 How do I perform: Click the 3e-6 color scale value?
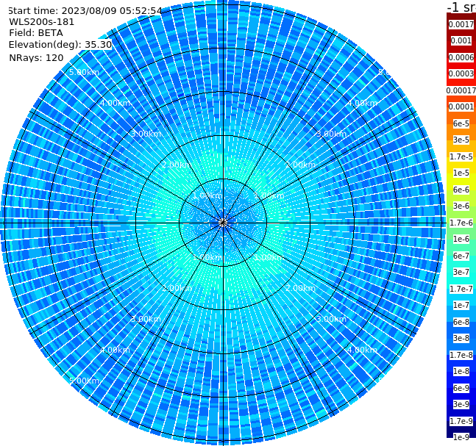(461, 206)
